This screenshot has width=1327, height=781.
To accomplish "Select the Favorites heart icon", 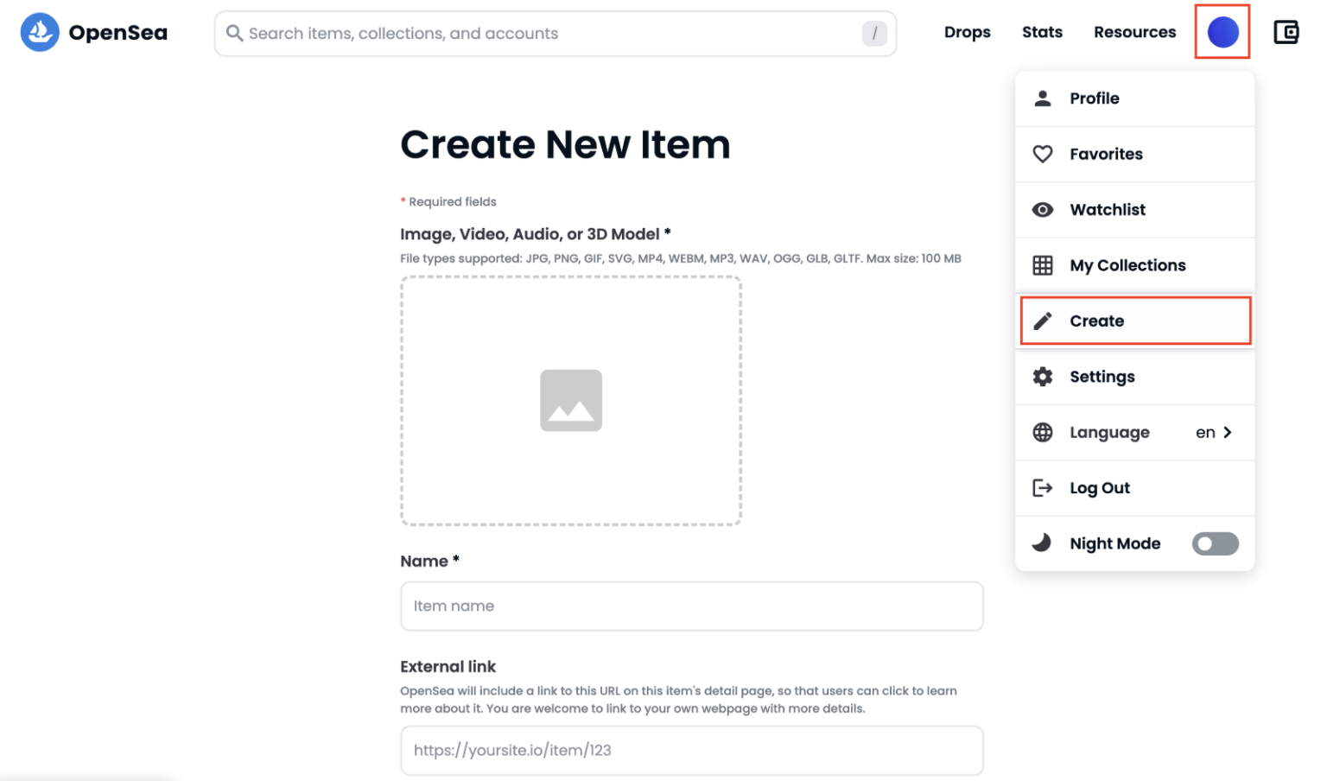I will tap(1043, 154).
